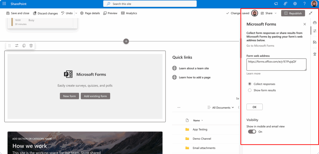Edit web part properties in floating toolbar
This screenshot has height=154, width=319.
click(17, 46)
